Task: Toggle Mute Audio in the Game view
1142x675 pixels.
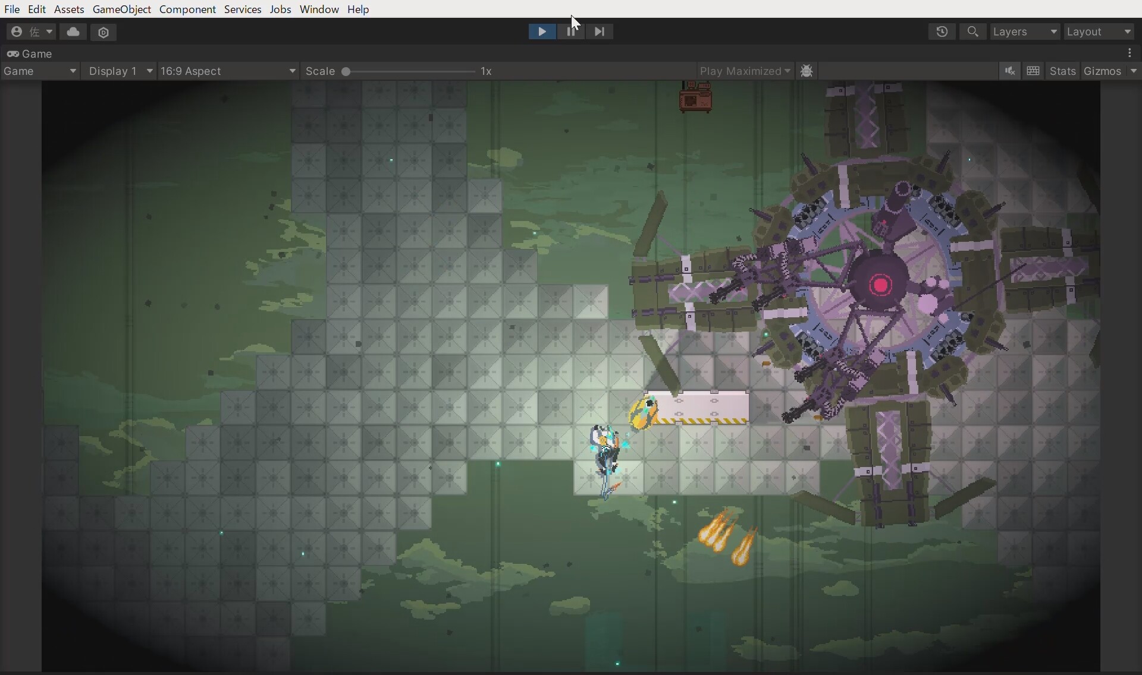Action: coord(1011,71)
